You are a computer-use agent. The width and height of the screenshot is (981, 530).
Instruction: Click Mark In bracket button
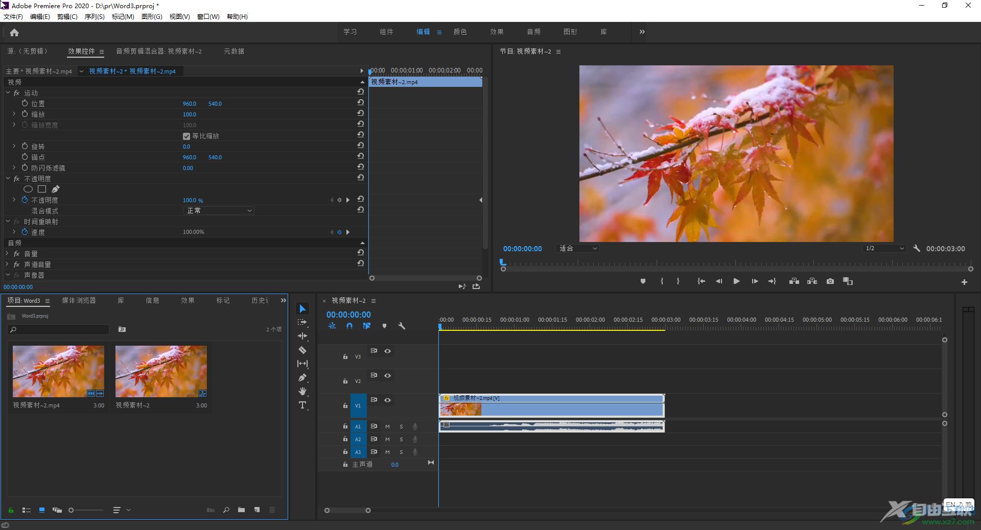(x=662, y=281)
